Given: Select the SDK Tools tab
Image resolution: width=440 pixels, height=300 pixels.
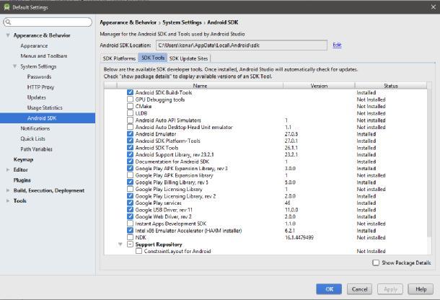Looking at the screenshot, I should [x=153, y=58].
